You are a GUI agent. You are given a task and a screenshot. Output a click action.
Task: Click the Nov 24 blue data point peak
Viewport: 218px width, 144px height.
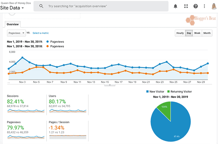pos(166,62)
